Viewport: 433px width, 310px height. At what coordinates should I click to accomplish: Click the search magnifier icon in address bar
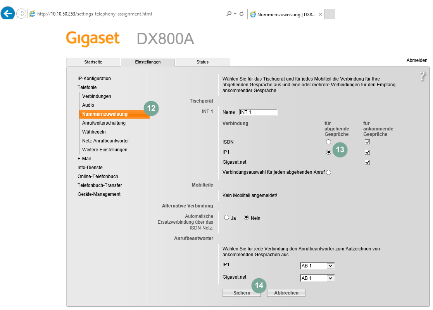point(229,14)
